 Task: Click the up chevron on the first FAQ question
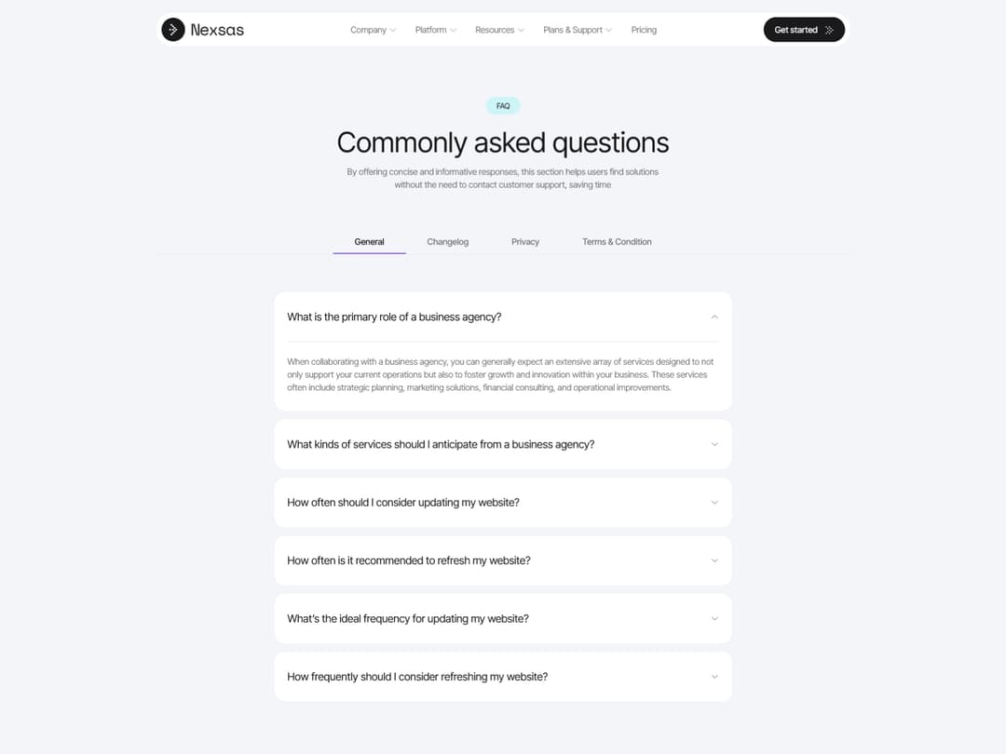714,316
